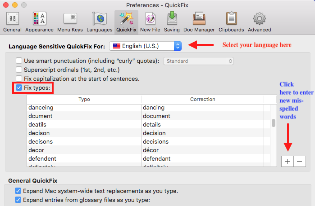Switch to the Languages preferences pane

pos(100,22)
